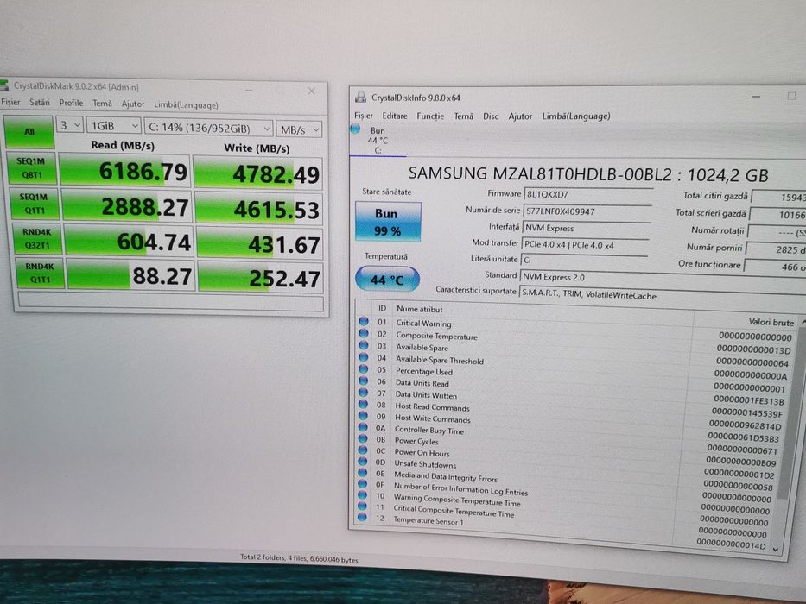Select Warning Composite Temperature Time status icon

(362, 495)
